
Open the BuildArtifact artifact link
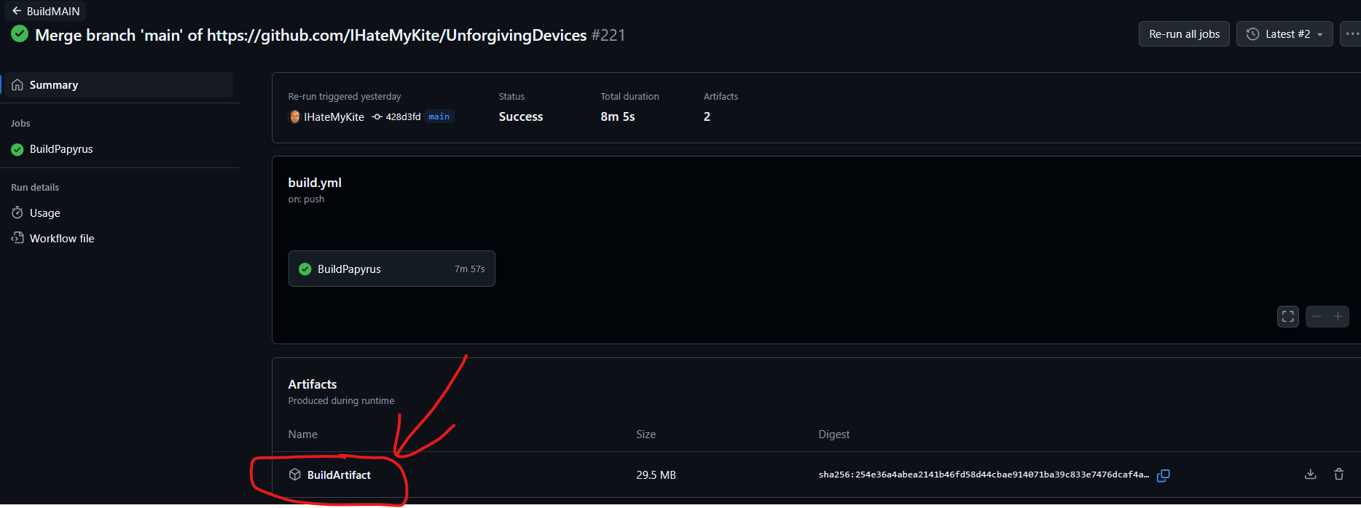[339, 475]
